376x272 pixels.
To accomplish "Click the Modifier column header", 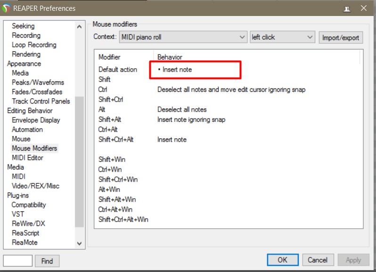I will pos(109,57).
